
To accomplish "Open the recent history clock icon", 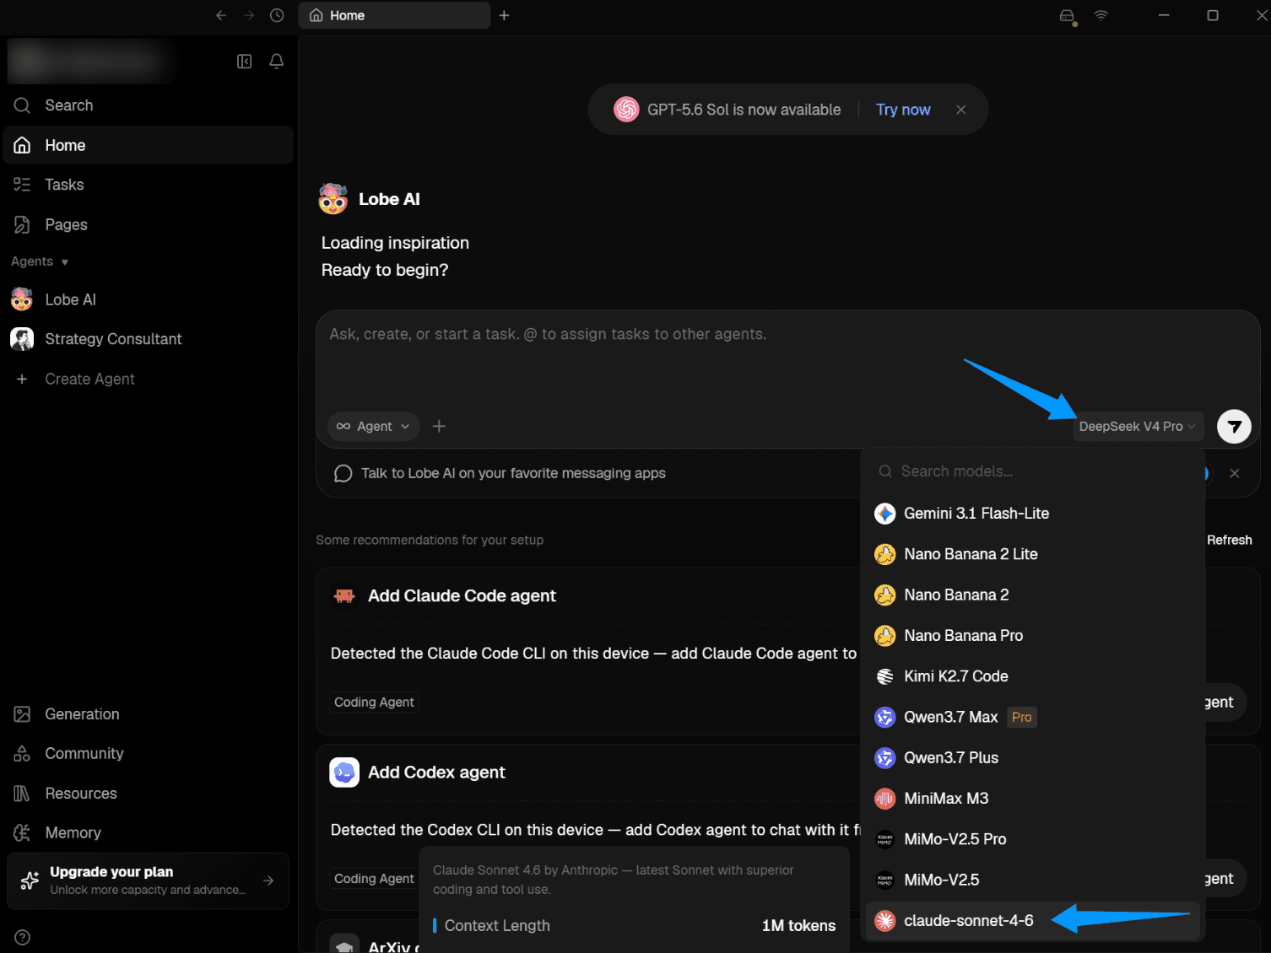I will 277,15.
